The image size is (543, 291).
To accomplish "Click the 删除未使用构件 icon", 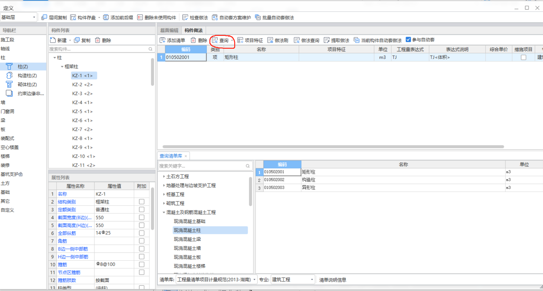I will pos(140,17).
